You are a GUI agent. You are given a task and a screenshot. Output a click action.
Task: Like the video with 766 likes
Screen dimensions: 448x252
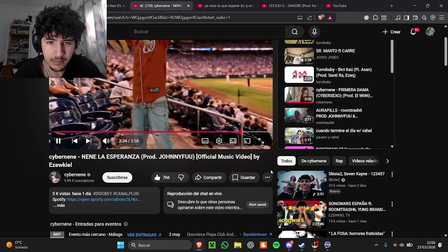162,177
